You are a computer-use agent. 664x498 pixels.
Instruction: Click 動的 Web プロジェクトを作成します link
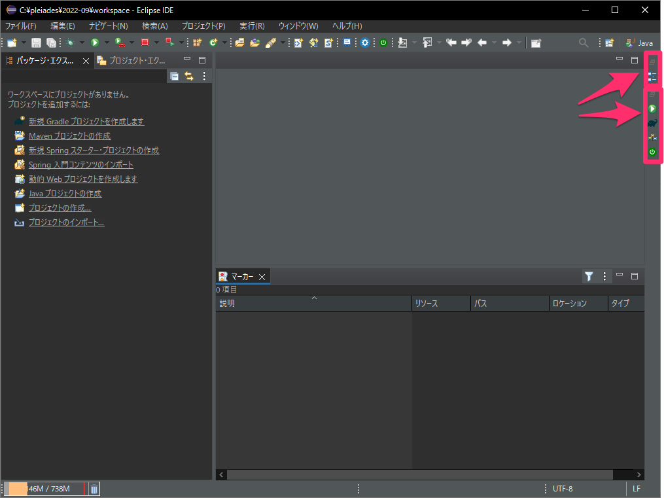(83, 179)
